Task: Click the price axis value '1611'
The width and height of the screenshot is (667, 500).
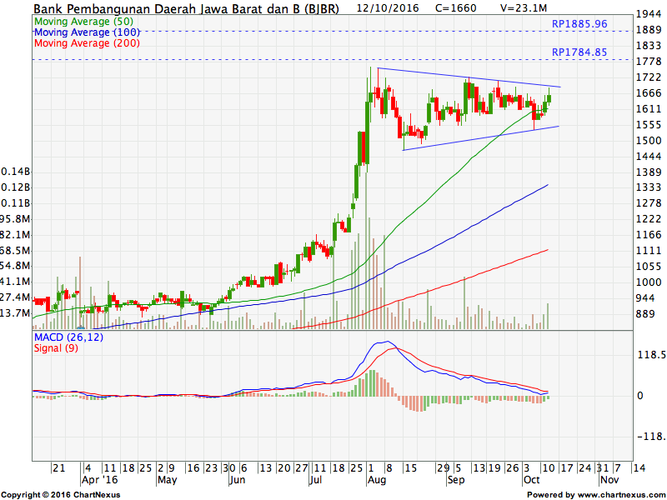Action: 649,109
